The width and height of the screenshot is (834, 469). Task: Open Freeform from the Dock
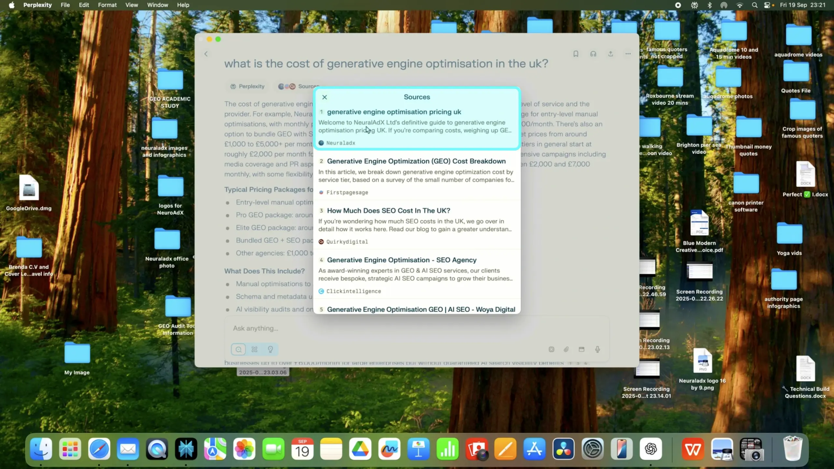tap(389, 449)
